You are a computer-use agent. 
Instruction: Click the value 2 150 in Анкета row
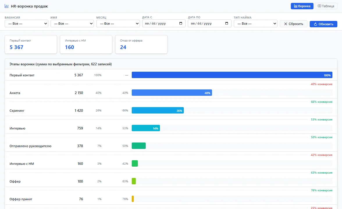coord(79,93)
